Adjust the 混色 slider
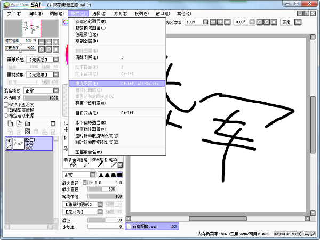Screen dimensions: 320x240 105,220
